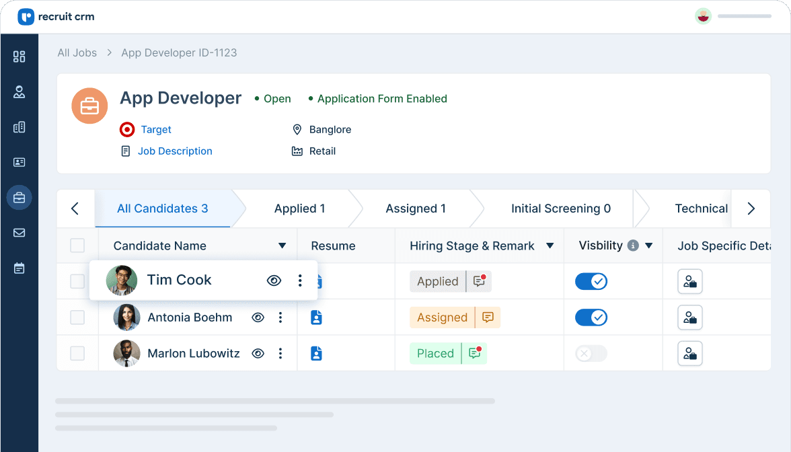Viewport: 791px width, 452px height.
Task: Open Antonia Boehm's candidate name
Action: click(190, 317)
